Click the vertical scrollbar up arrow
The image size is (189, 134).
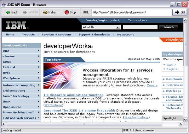185,20
